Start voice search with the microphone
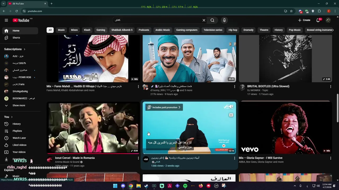 pos(224,20)
